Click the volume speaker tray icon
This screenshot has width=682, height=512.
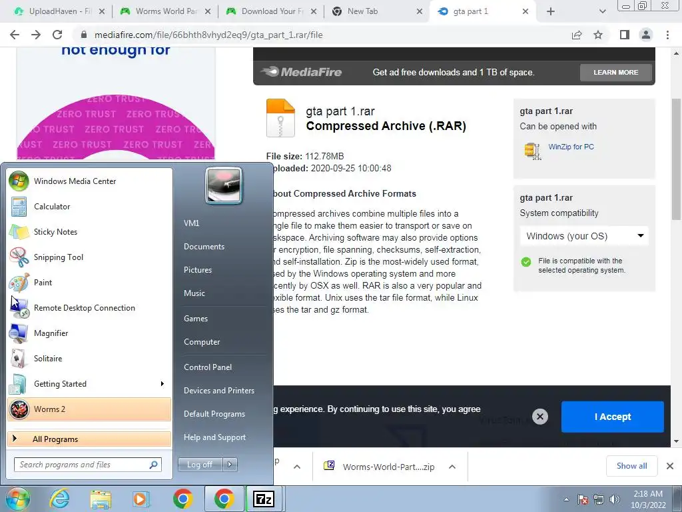coord(615,499)
